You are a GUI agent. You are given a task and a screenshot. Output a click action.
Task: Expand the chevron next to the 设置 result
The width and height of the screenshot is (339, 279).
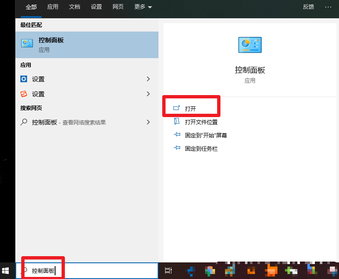(148, 78)
